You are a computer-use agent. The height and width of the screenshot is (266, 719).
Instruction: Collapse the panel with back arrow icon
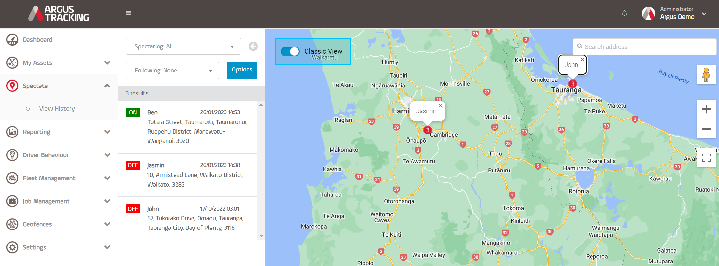253,46
